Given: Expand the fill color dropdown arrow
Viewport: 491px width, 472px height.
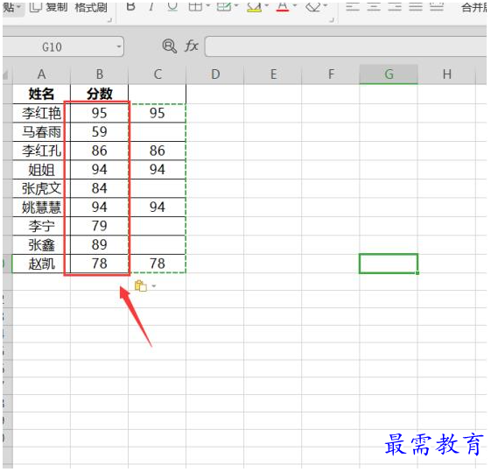Looking at the screenshot, I should (x=266, y=5).
